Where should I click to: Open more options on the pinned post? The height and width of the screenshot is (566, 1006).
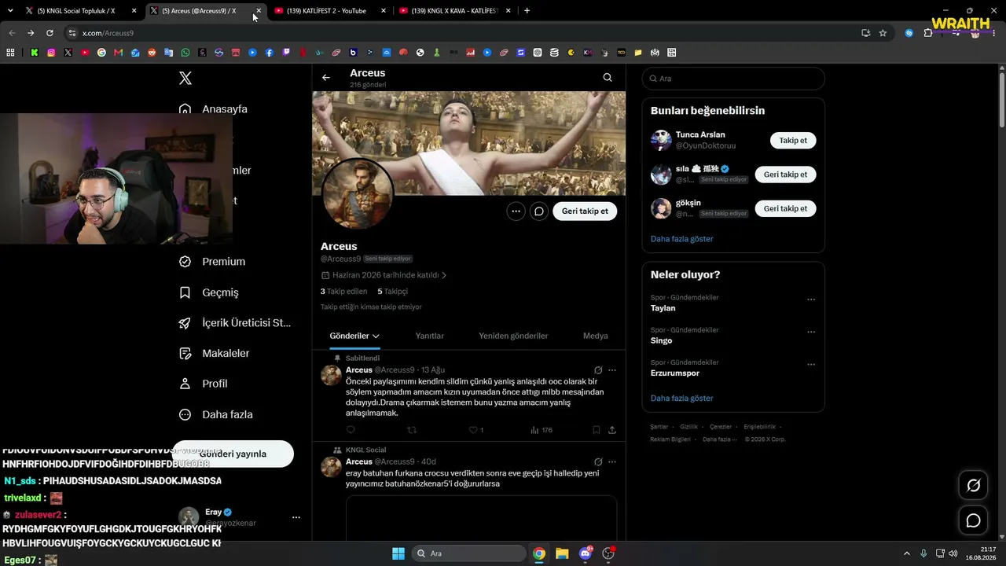[x=612, y=370]
